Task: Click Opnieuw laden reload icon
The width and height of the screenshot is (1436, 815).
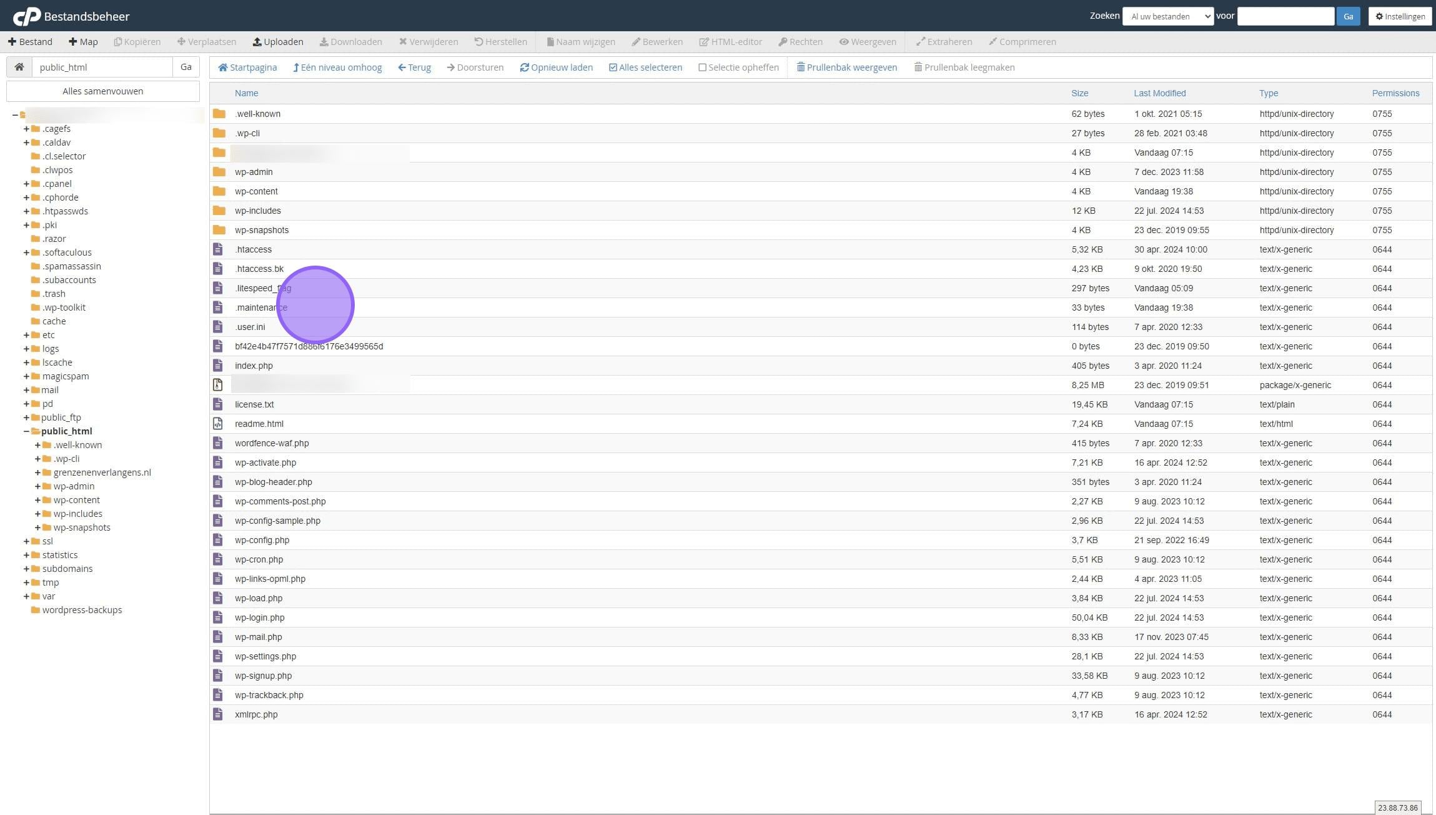Action: click(524, 67)
